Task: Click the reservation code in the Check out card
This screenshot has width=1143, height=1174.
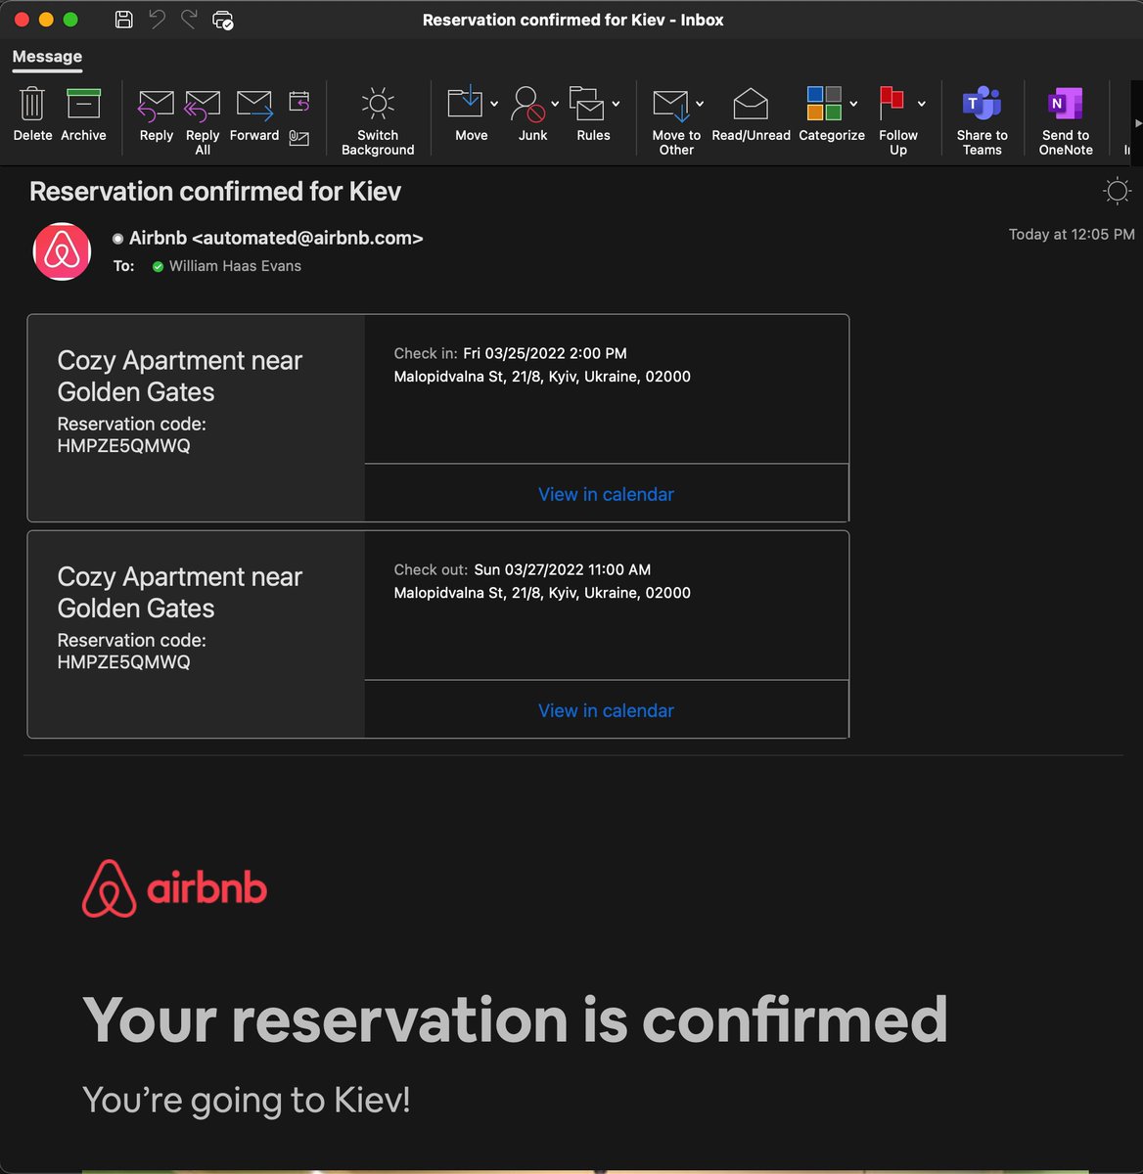Action: point(124,662)
